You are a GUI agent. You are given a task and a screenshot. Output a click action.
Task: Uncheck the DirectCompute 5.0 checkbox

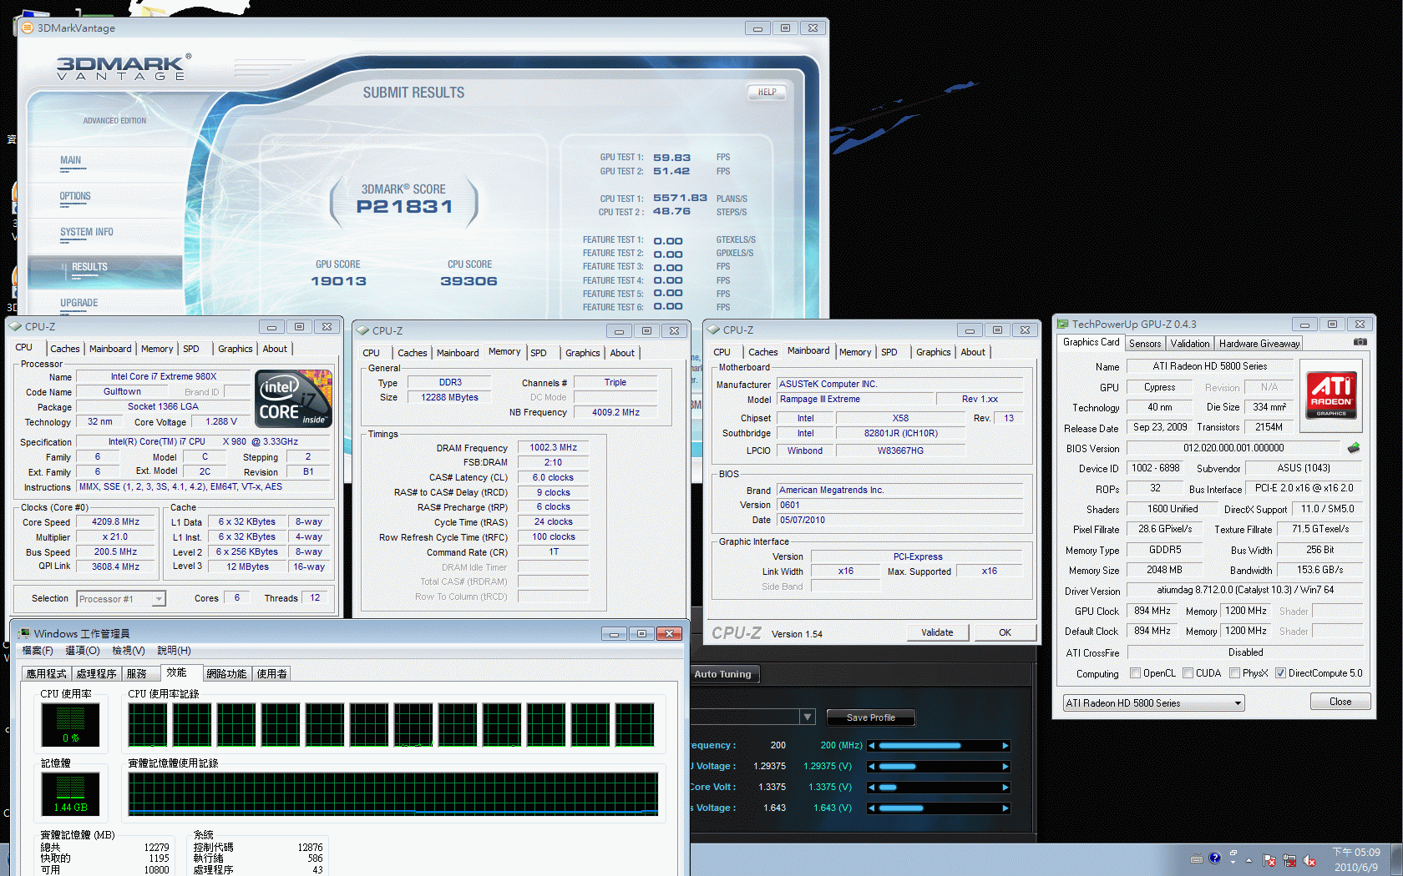click(1280, 673)
